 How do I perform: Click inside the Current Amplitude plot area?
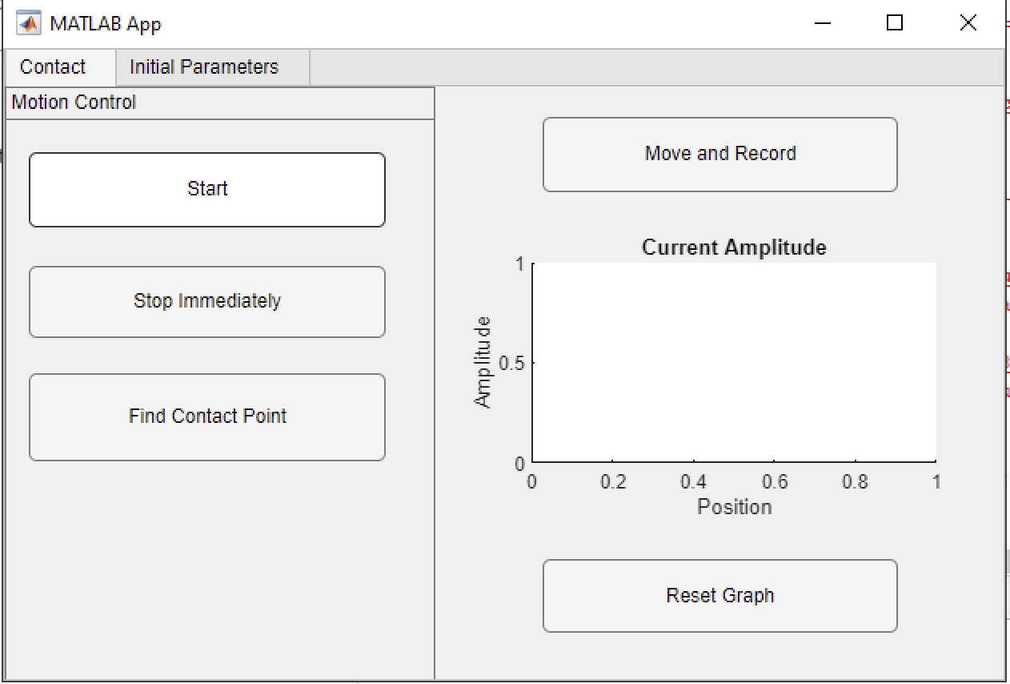[x=733, y=362]
